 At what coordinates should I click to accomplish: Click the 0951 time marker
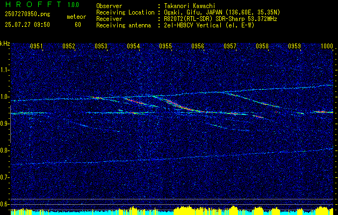pyautogui.click(x=36, y=46)
